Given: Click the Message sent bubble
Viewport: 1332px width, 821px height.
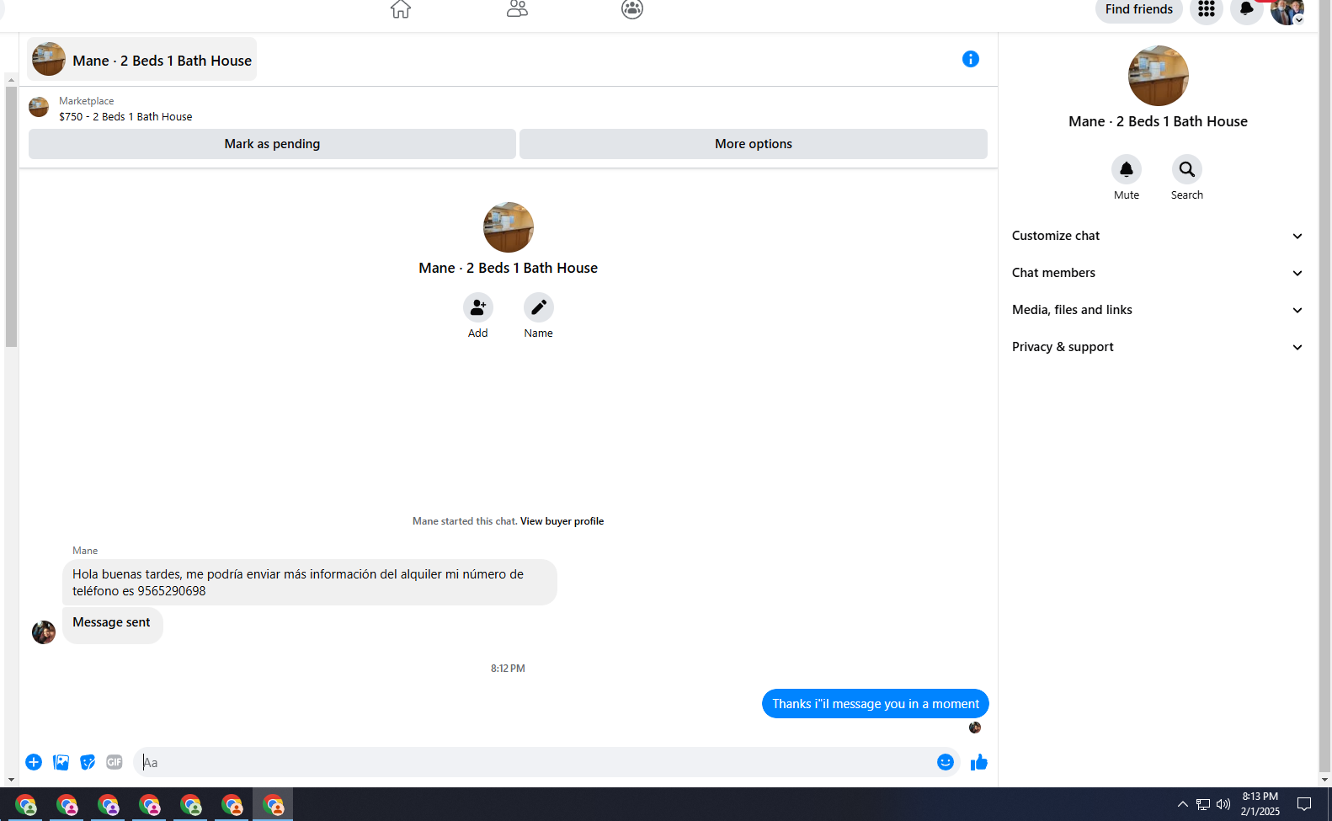Looking at the screenshot, I should pyautogui.click(x=112, y=626).
